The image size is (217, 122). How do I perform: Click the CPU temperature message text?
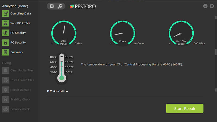point(132,64)
